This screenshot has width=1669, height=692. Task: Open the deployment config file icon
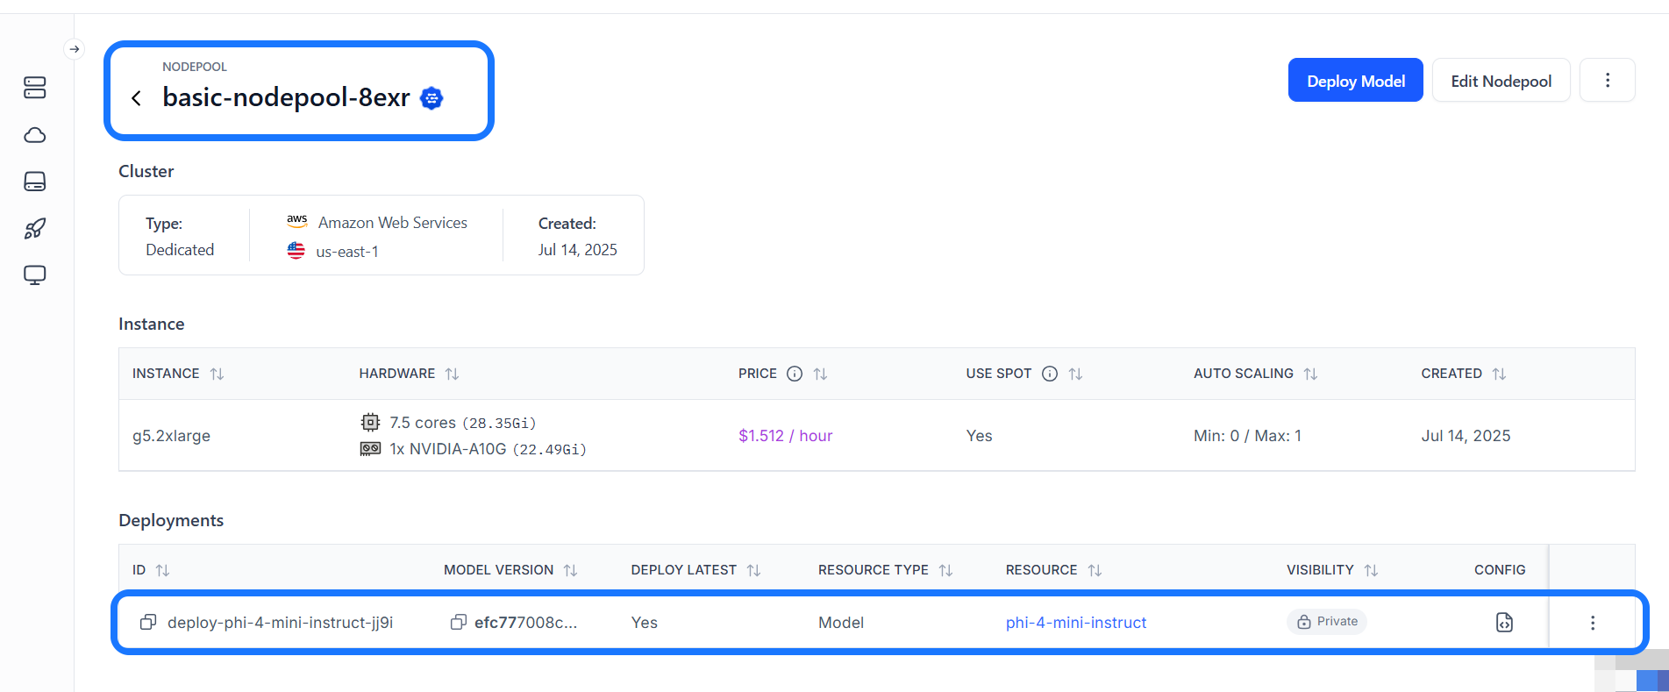[x=1504, y=622]
